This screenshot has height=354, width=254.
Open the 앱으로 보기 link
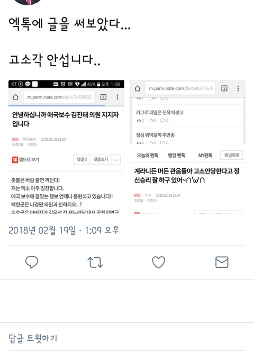(x=25, y=160)
